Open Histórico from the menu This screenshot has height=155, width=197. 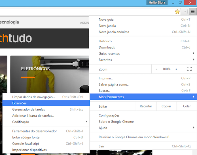[143, 41]
